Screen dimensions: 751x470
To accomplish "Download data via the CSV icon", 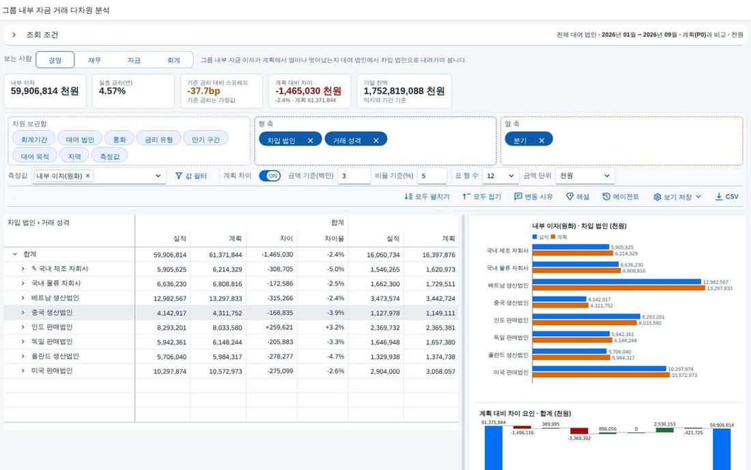I will [x=719, y=197].
